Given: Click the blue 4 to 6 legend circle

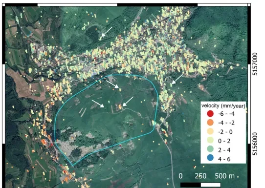Looking at the screenshot, I should point(210,158).
